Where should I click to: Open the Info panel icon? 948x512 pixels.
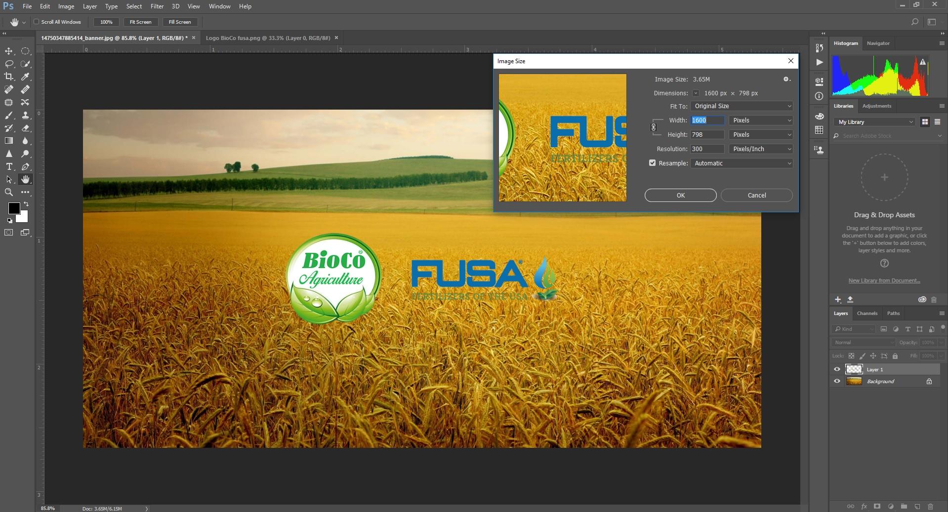pos(820,96)
